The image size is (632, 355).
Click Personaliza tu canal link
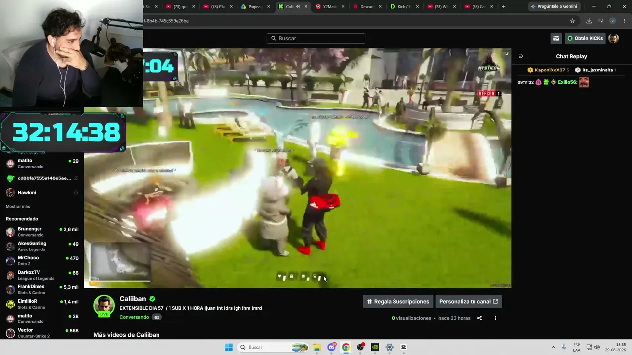(x=469, y=302)
